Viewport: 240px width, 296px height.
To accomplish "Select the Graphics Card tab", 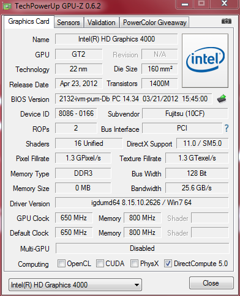I will tap(29, 21).
